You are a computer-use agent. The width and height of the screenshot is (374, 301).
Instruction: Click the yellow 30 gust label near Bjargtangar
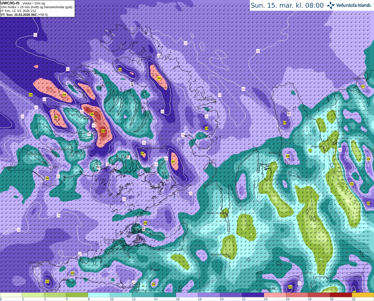click(47, 178)
